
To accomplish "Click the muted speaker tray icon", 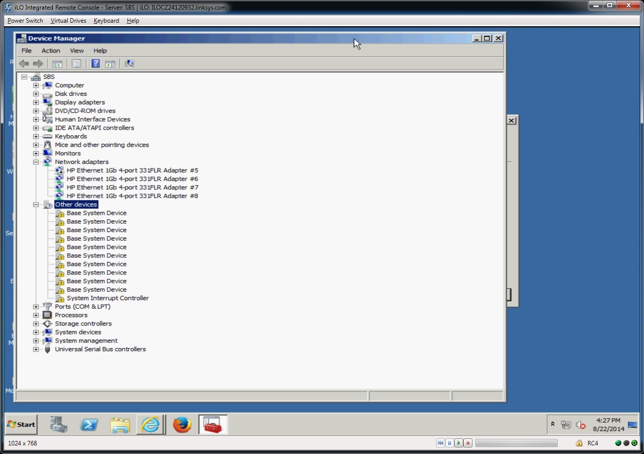I will tap(580, 425).
